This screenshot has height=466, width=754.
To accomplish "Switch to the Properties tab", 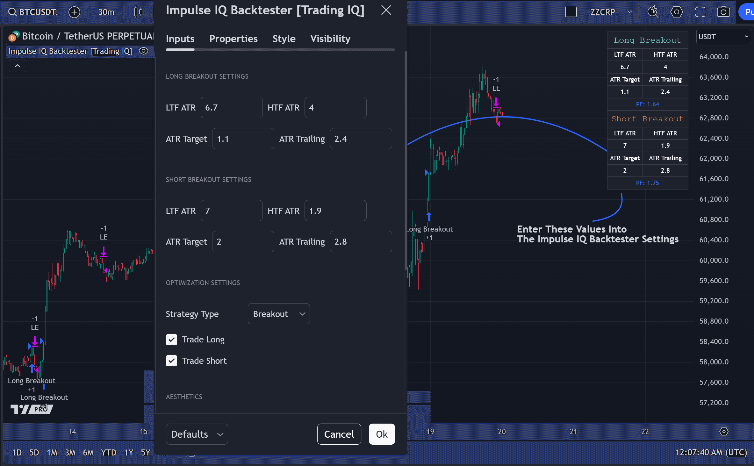I will pos(233,39).
